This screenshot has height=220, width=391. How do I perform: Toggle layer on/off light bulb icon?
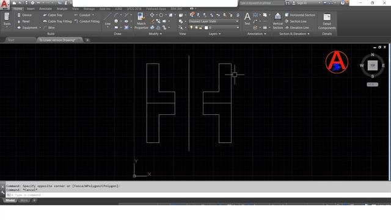click(x=191, y=28)
